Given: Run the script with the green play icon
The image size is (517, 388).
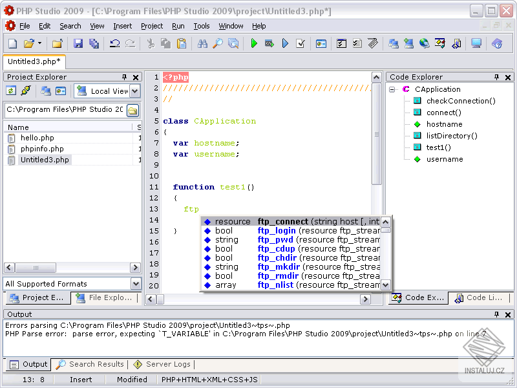Looking at the screenshot, I should coord(254,44).
